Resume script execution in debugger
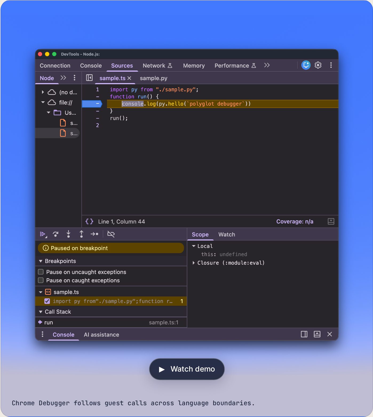The image size is (373, 417). (x=43, y=234)
